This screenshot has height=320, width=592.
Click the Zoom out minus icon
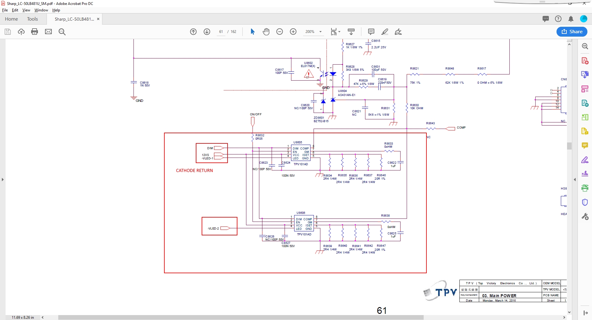[280, 32]
